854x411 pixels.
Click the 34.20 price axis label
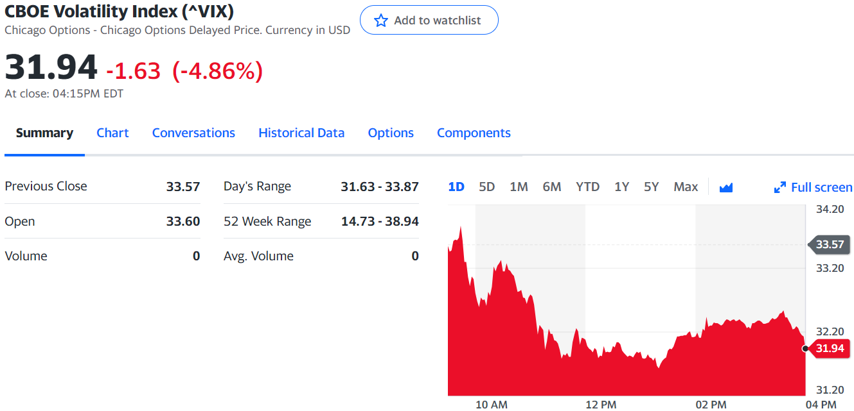pos(830,209)
